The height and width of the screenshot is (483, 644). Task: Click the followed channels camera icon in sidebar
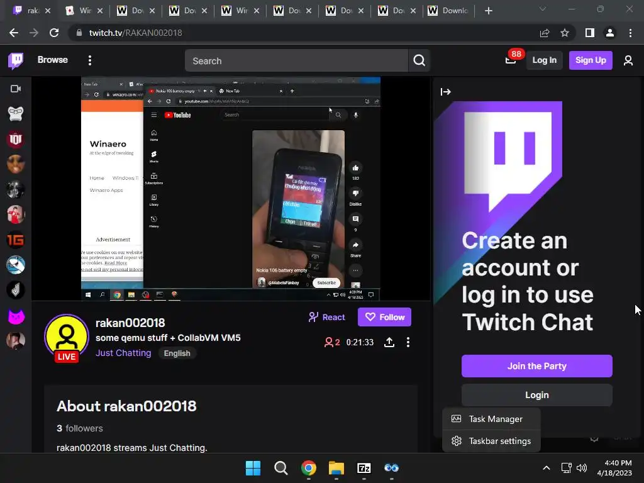[16, 89]
